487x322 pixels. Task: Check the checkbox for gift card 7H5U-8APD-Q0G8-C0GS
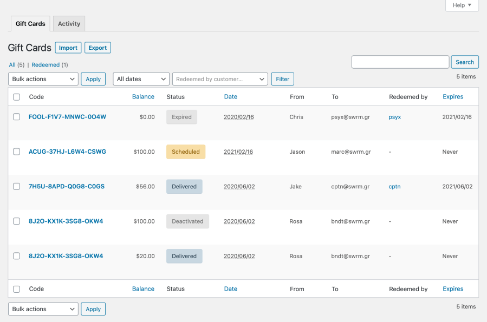click(x=16, y=186)
